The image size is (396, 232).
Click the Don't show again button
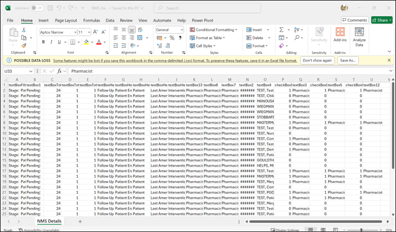tap(317, 60)
